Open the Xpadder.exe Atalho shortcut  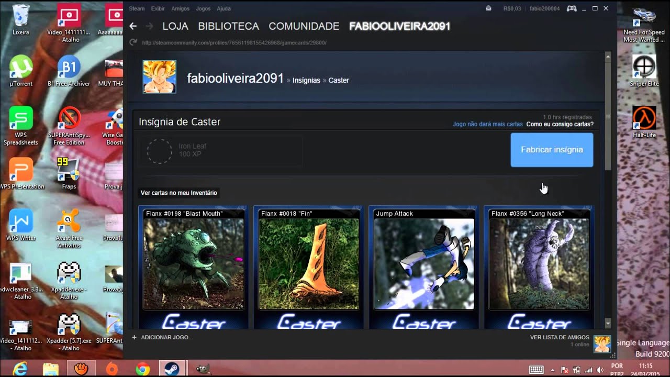tap(69, 281)
